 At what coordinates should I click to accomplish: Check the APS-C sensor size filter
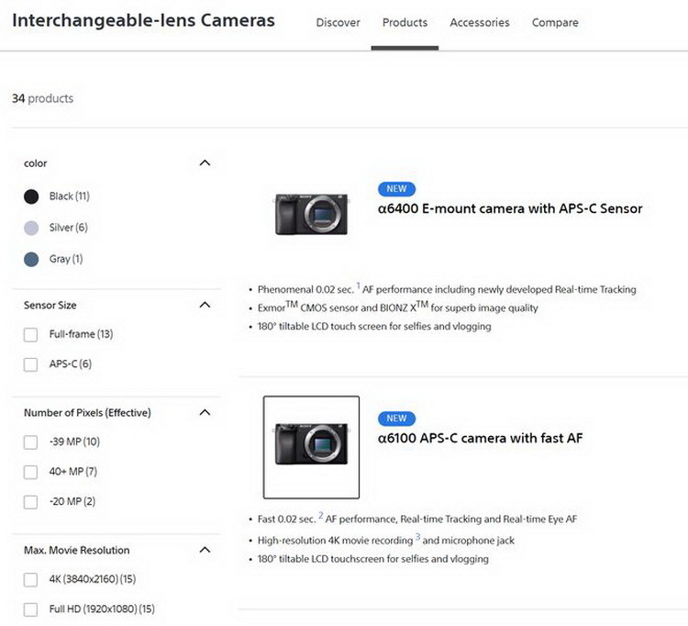click(31, 364)
